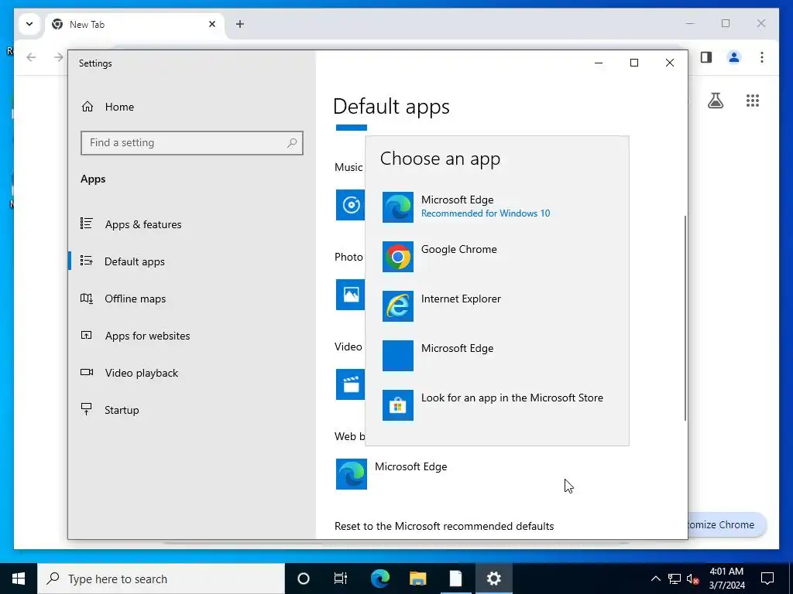Close the New Tab tab in Chrome
This screenshot has height=594, width=793.
click(x=212, y=24)
